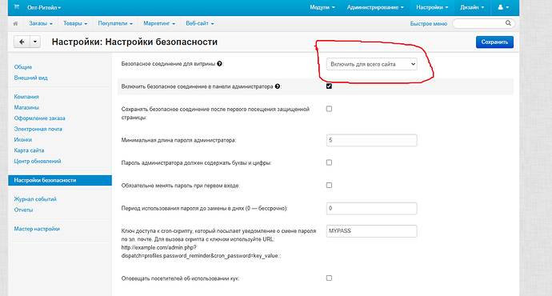Expand the Опт-Ритейл store selector
The height and width of the screenshot is (296, 552).
[x=44, y=7]
